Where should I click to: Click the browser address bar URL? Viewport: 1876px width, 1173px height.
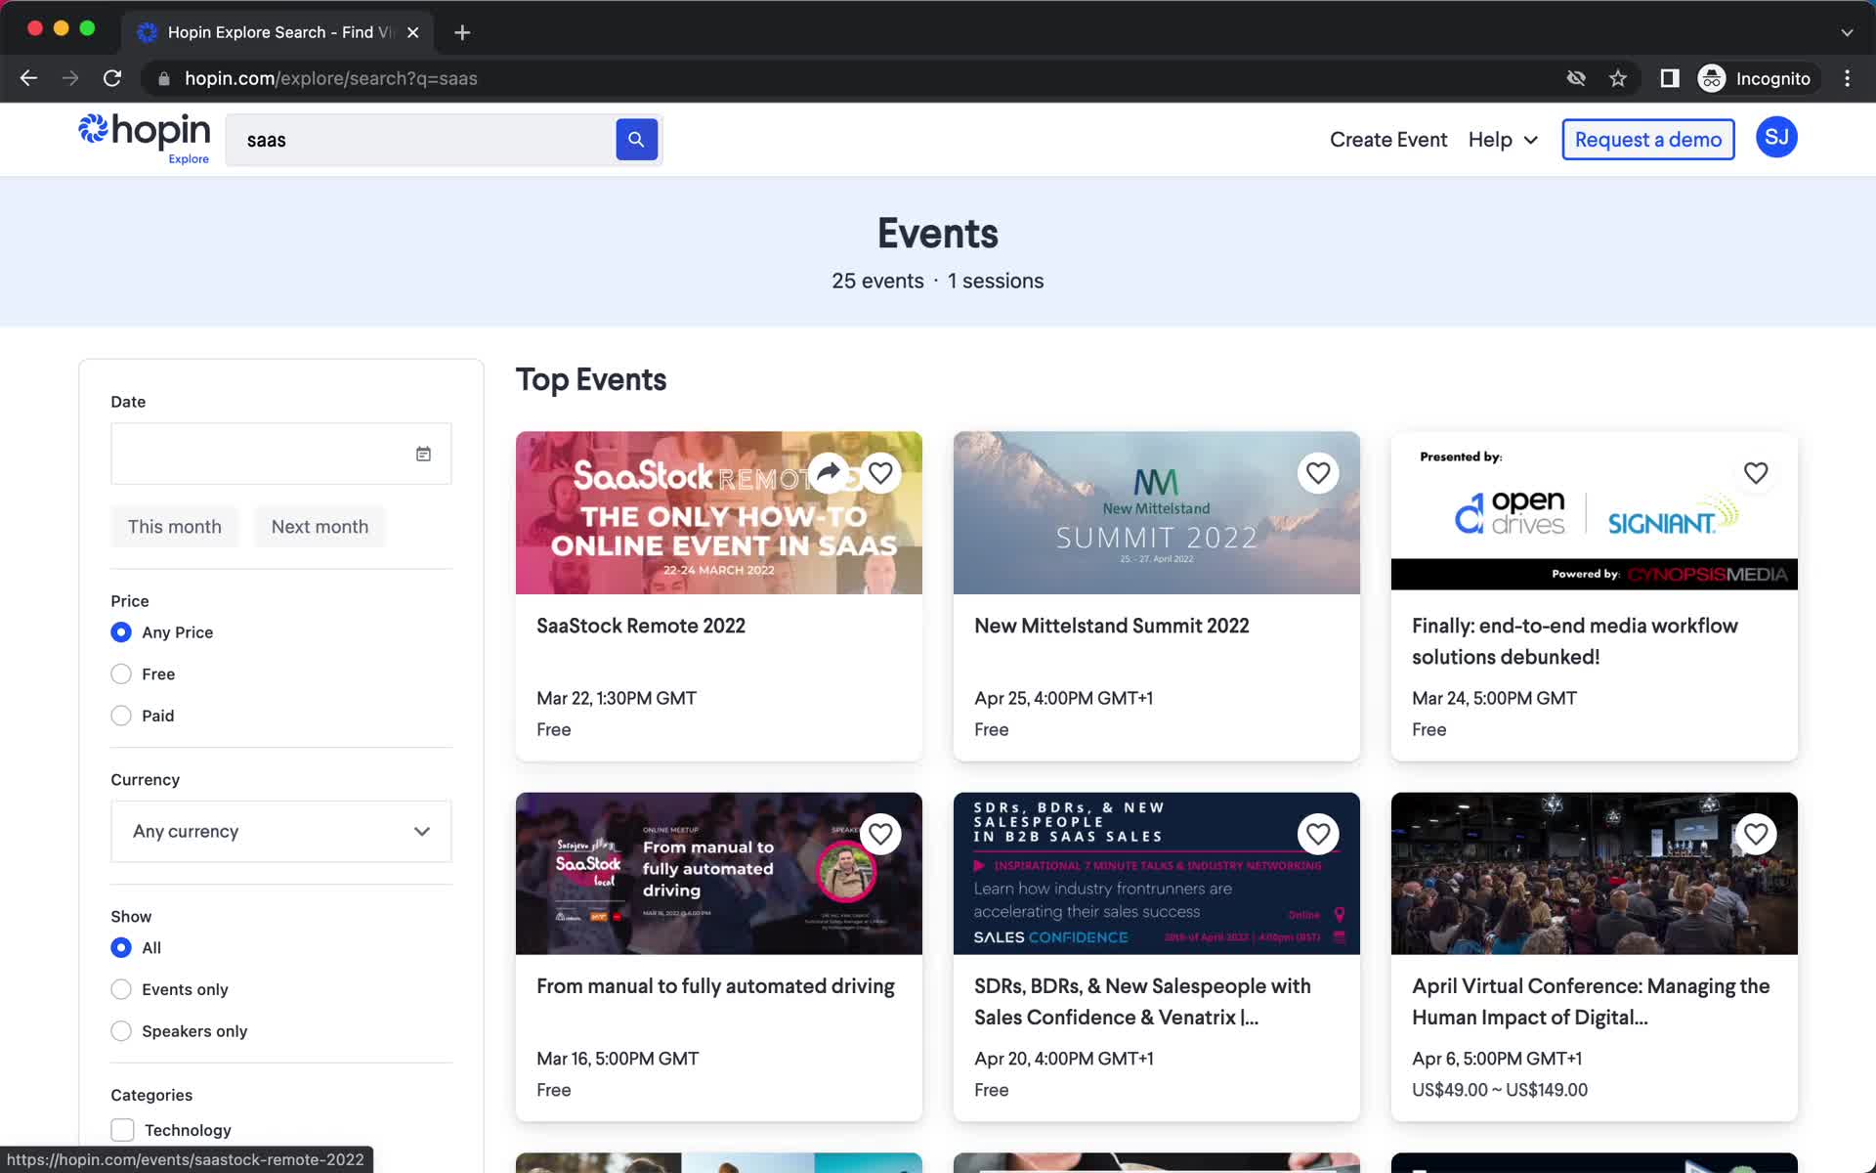click(x=331, y=78)
